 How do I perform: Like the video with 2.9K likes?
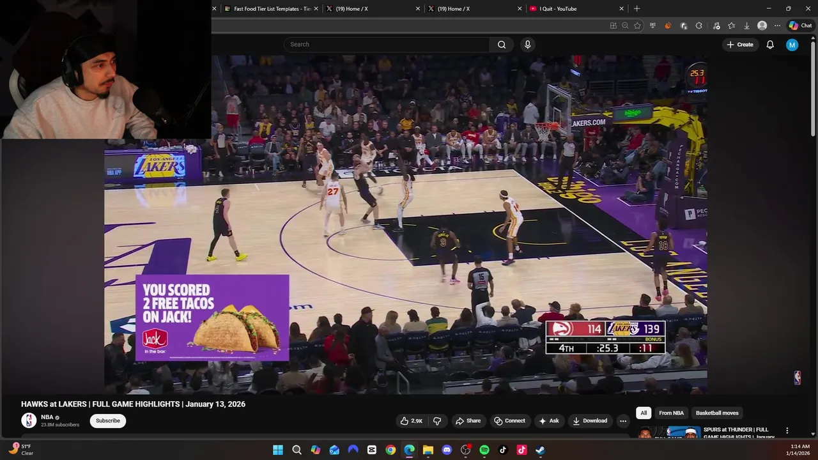pos(411,420)
